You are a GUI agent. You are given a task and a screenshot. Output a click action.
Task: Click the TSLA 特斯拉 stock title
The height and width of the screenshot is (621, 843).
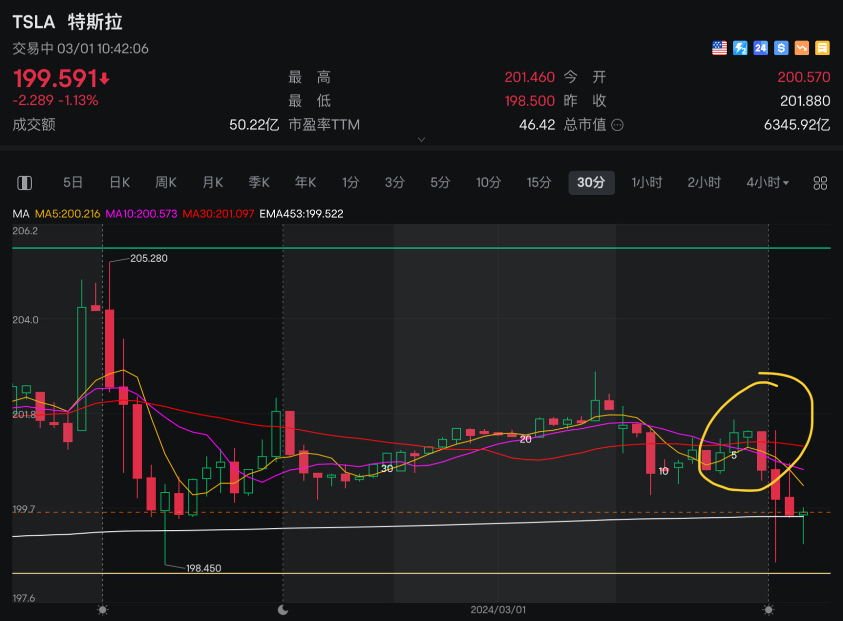67,22
